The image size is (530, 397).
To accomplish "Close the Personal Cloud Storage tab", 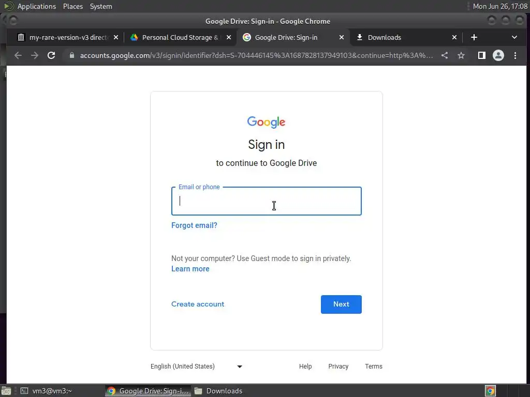I will [229, 37].
